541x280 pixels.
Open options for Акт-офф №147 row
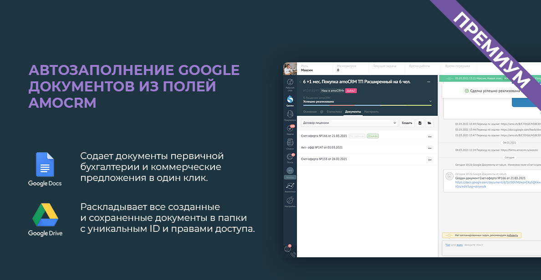click(x=430, y=148)
